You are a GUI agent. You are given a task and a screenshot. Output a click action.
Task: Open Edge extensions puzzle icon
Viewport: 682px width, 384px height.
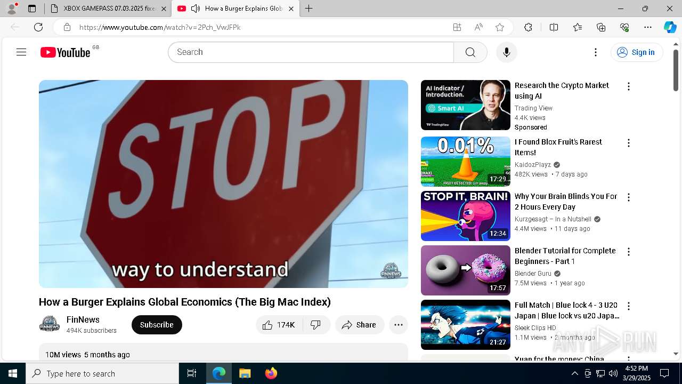528,27
